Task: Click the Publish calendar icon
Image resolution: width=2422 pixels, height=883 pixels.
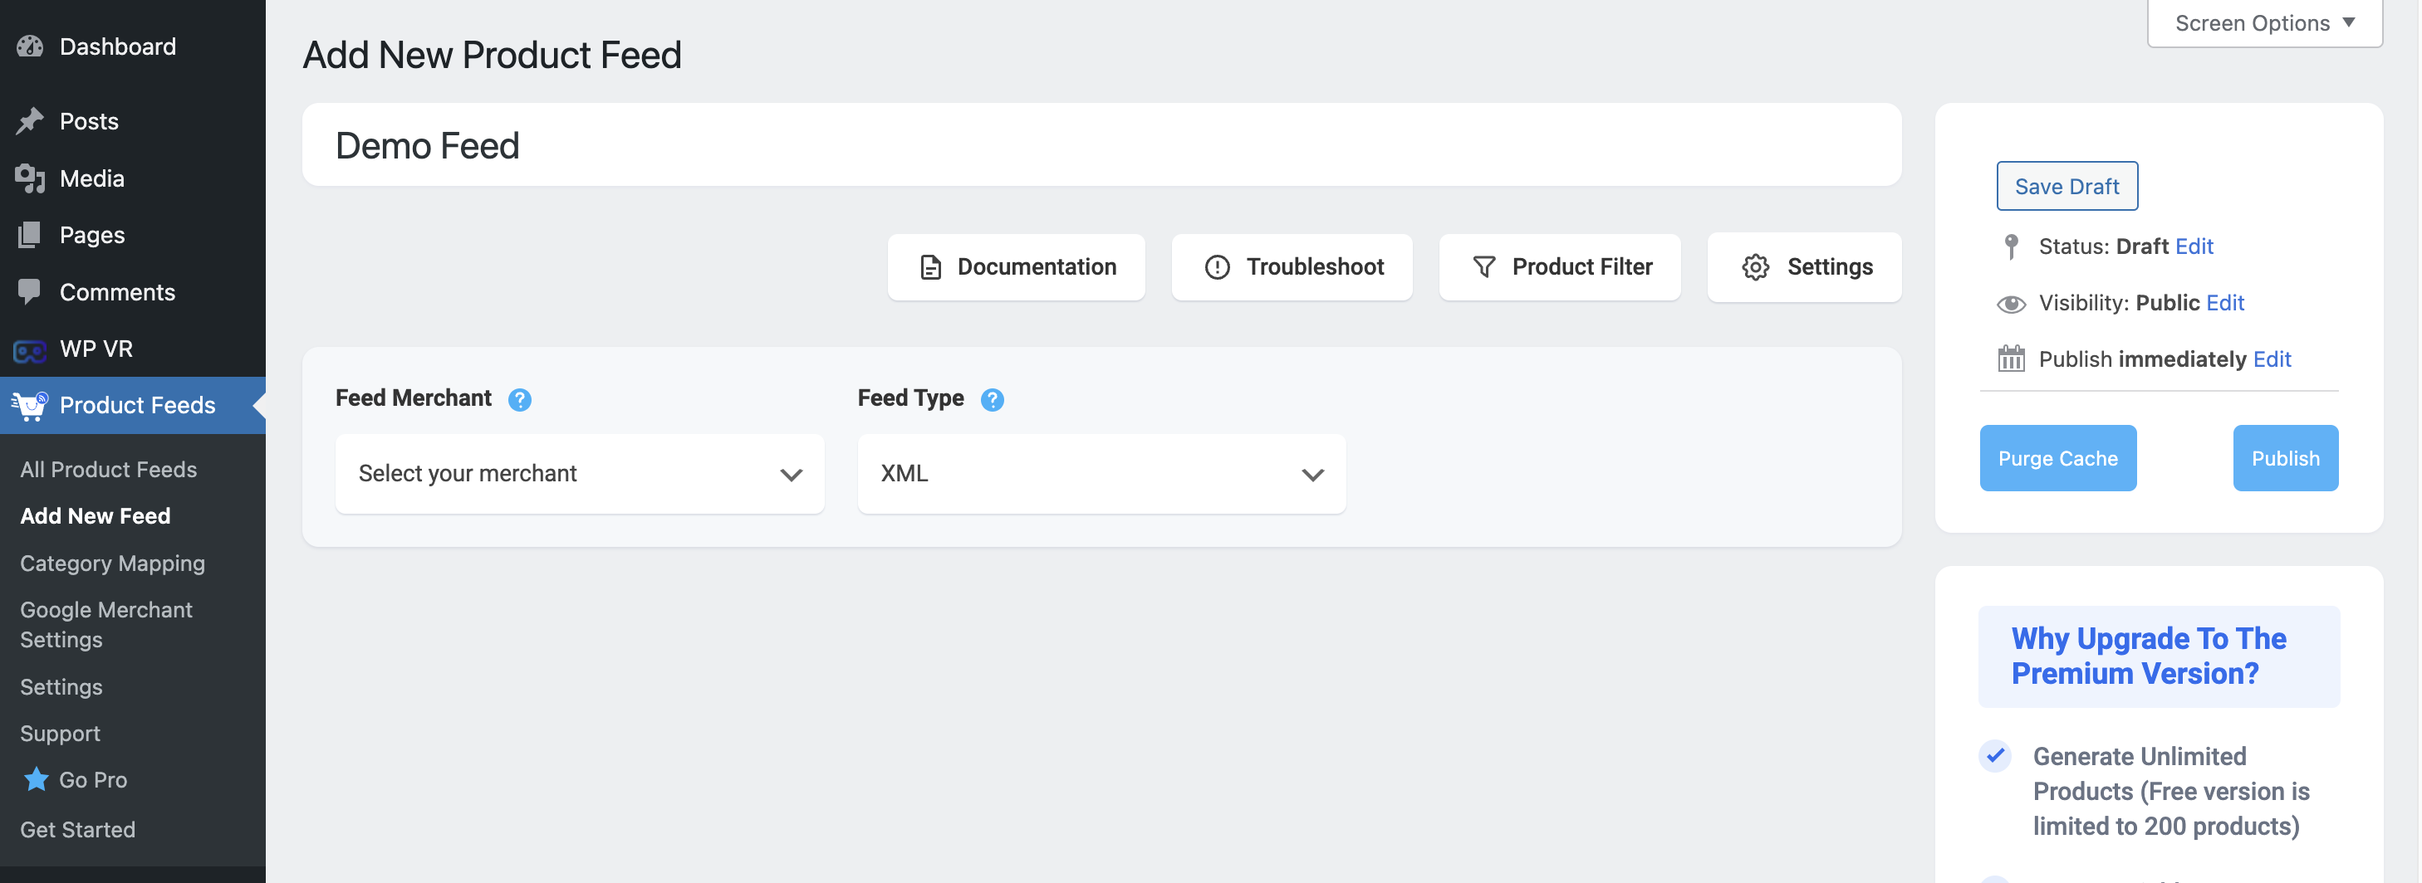Action: coord(2010,359)
